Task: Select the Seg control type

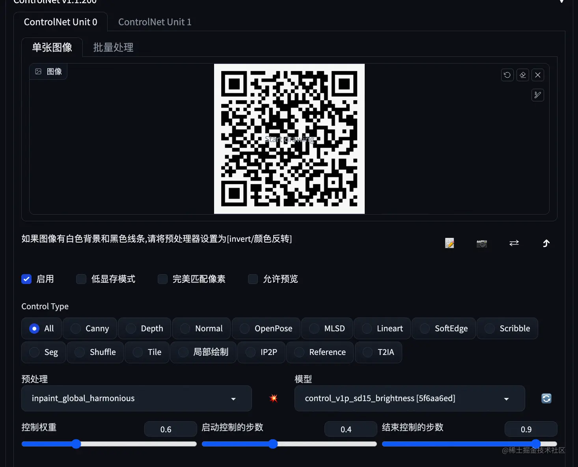Action: (x=44, y=352)
